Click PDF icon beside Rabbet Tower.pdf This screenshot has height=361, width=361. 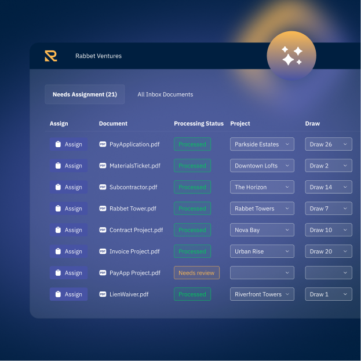(x=103, y=209)
